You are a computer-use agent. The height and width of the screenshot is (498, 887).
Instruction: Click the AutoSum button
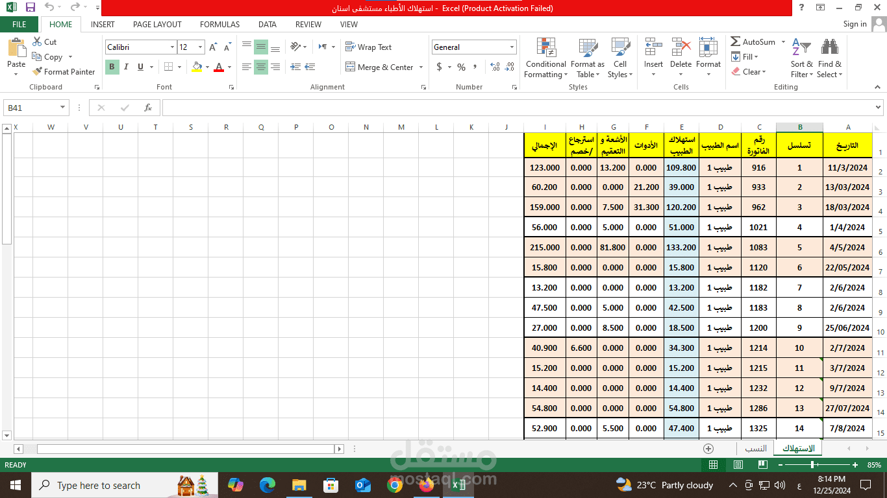[753, 42]
